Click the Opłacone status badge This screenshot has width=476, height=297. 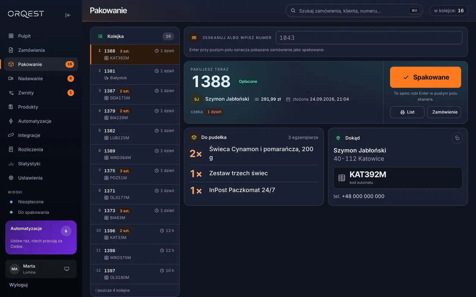(x=248, y=81)
